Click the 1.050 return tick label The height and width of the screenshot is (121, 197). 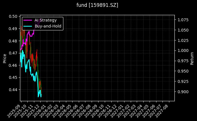[x=183, y=30]
